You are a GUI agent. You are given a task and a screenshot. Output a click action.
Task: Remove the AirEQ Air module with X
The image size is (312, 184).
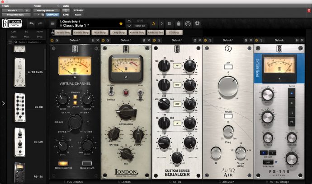251,40
